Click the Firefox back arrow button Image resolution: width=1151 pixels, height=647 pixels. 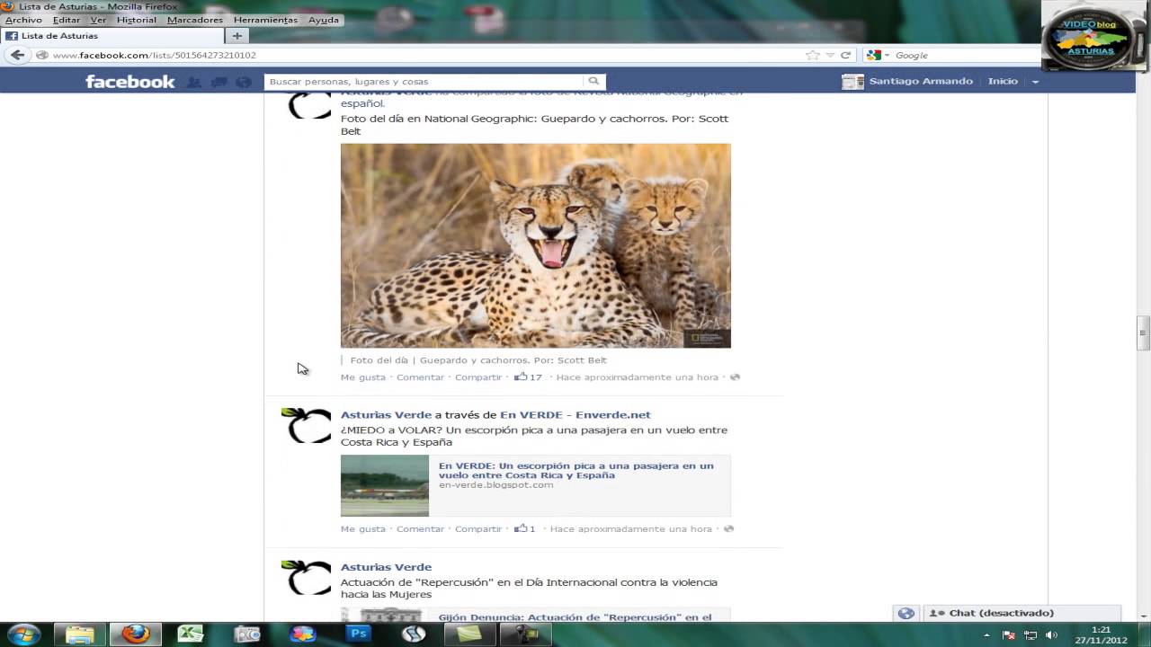17,55
